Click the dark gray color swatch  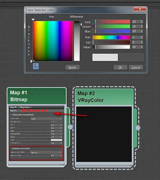[x=130, y=57]
